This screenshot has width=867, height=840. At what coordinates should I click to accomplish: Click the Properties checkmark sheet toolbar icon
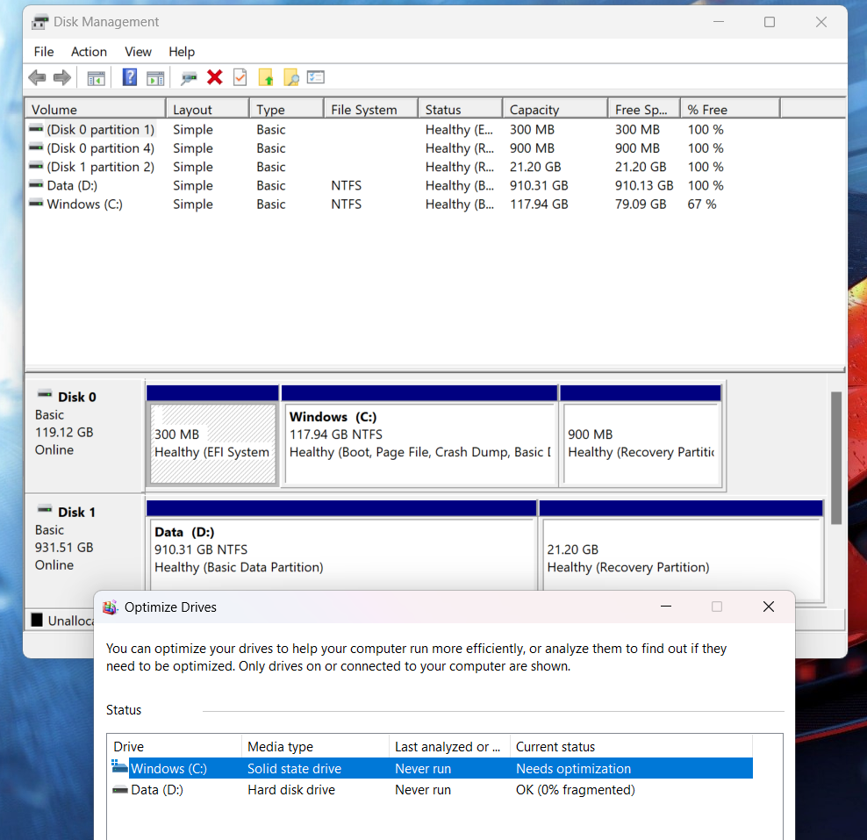tap(240, 77)
